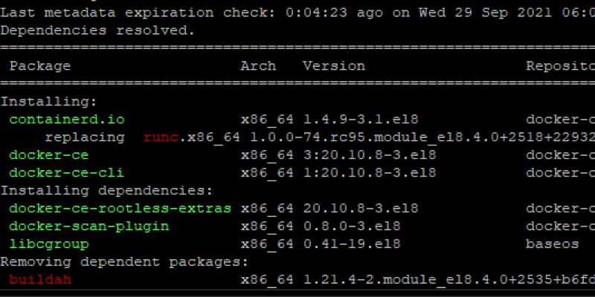Click the Version column header
Image resolution: width=595 pixels, height=297 pixels.
pos(334,66)
